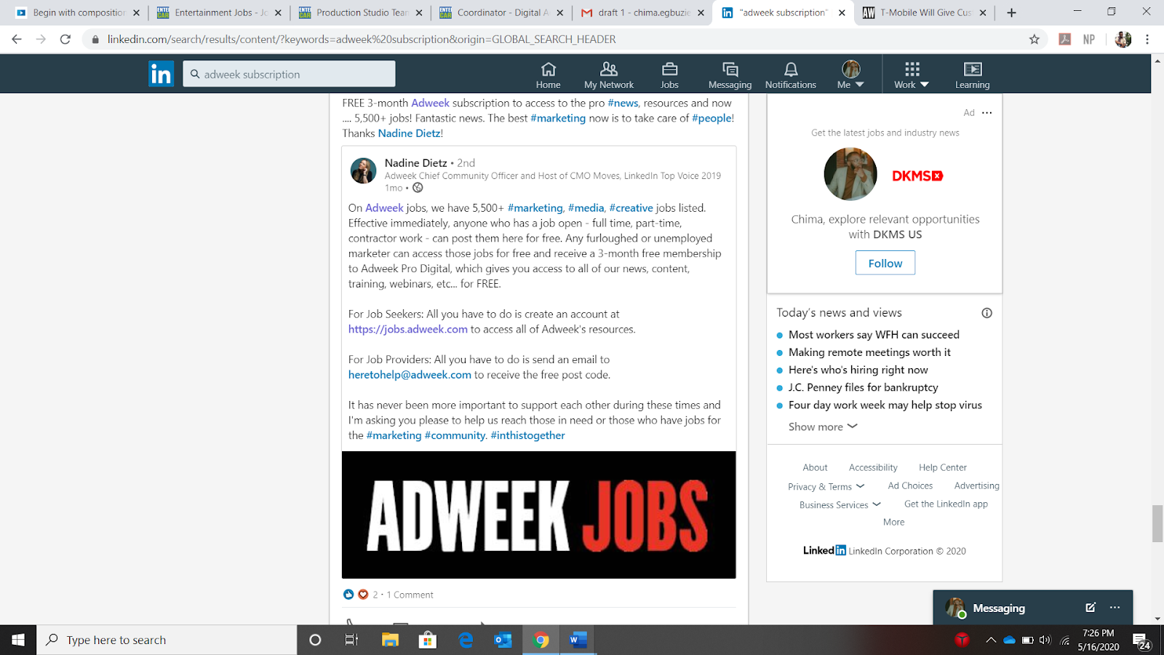Click the #inthistogether hashtag
Screen dimensions: 1164x655
[x=527, y=435]
